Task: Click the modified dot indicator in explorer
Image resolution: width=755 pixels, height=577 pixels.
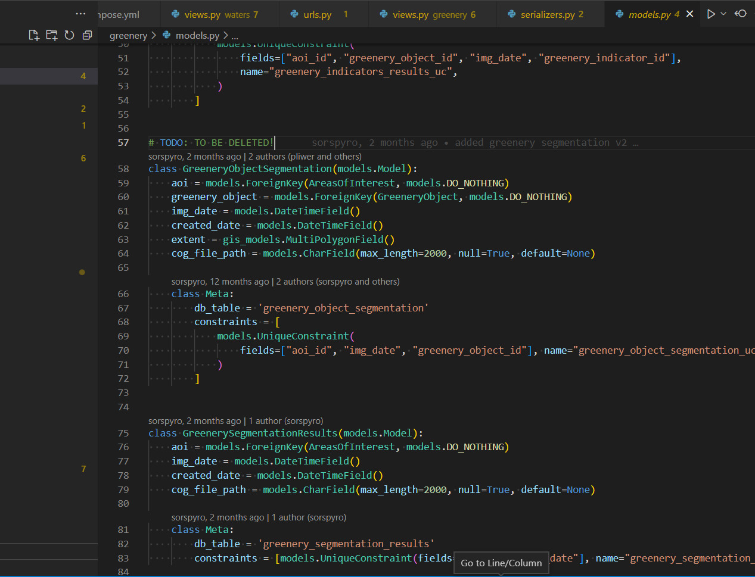Action: [x=82, y=272]
